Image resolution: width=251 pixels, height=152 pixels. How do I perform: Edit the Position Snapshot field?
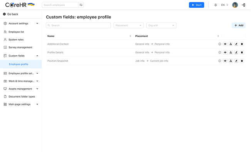(x=236, y=61)
